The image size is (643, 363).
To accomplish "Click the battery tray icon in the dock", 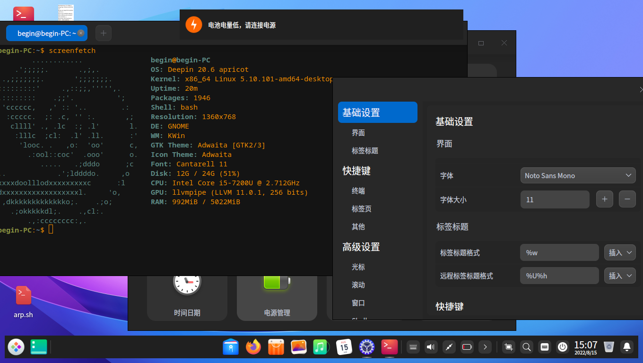I will [467, 347].
